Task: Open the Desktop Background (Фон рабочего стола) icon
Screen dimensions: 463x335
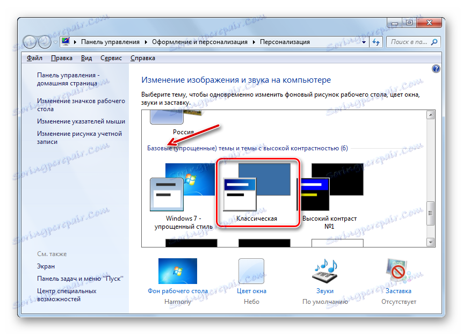Action: [x=177, y=271]
